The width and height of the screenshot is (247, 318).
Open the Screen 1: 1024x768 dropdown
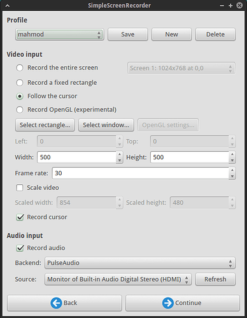point(181,68)
